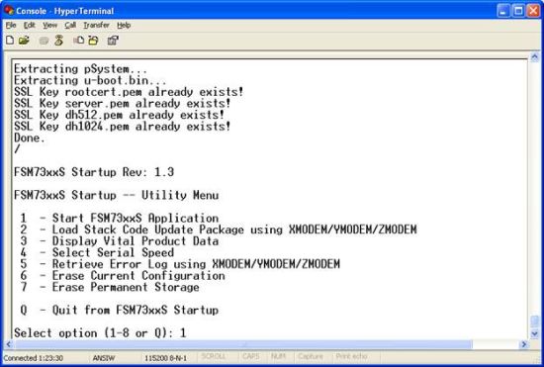544x367 pixels.
Task: Maximize the HyperTerminal window
Action: (518, 11)
